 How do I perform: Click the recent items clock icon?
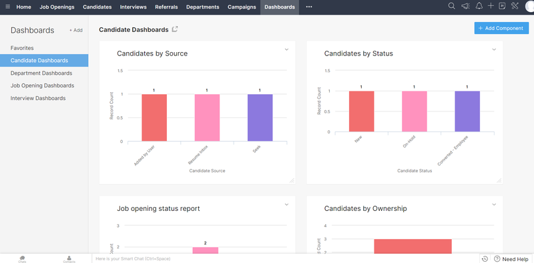point(485,259)
